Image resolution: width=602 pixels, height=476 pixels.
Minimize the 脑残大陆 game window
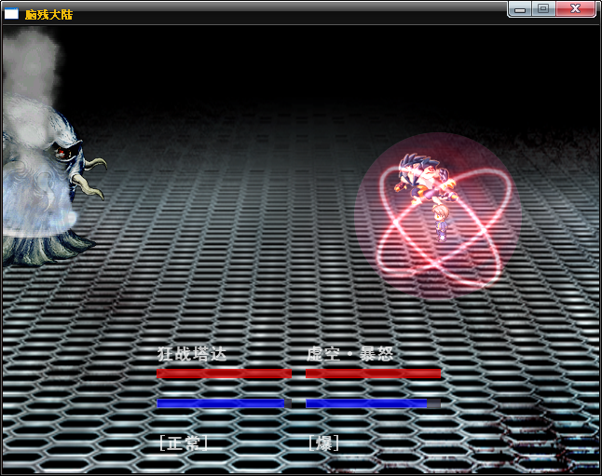pyautogui.click(x=520, y=8)
